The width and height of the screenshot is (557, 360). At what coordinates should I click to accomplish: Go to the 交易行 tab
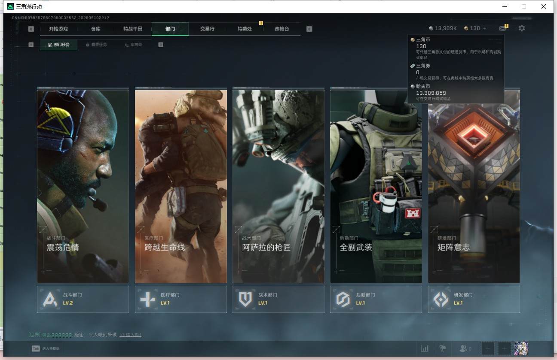pos(207,29)
